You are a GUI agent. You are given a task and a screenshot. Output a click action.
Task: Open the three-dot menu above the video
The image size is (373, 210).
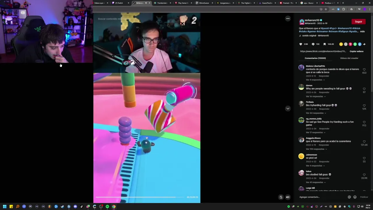(288, 19)
